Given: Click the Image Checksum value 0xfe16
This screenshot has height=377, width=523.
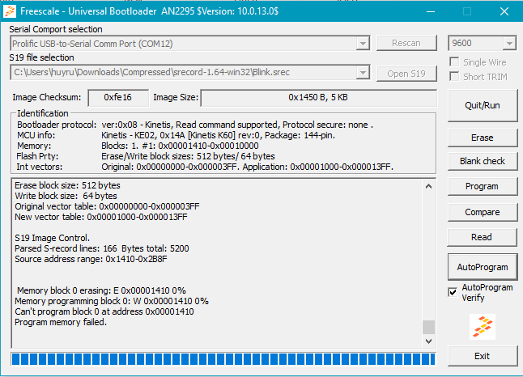Looking at the screenshot, I should pyautogui.click(x=118, y=97).
